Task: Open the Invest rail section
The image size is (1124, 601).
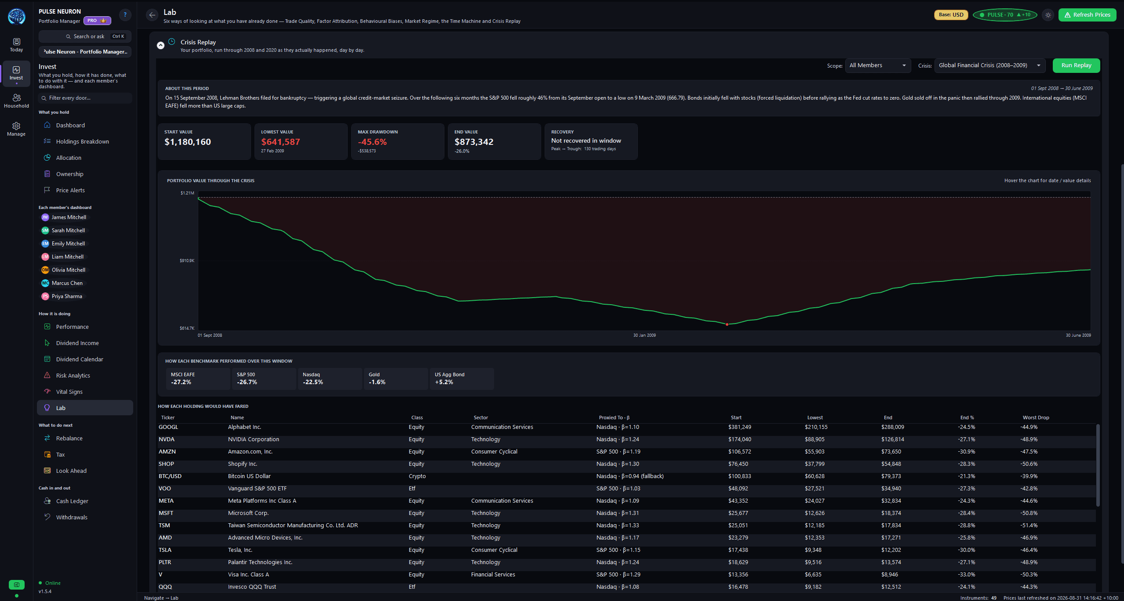Action: click(x=16, y=73)
